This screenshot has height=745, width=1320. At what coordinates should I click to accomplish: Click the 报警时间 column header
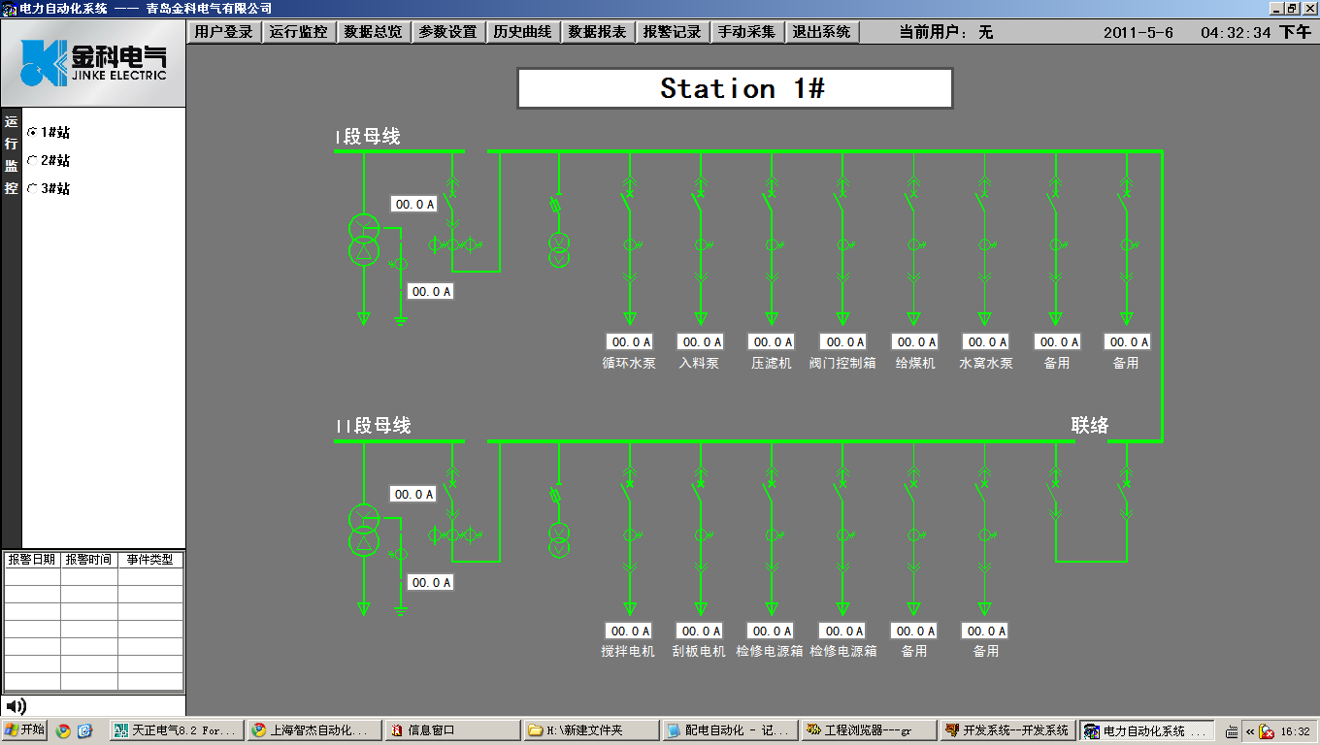coord(89,560)
